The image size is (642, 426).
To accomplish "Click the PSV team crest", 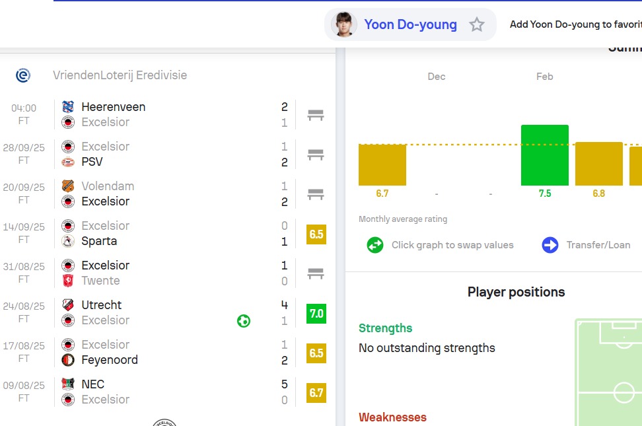I will tap(68, 162).
